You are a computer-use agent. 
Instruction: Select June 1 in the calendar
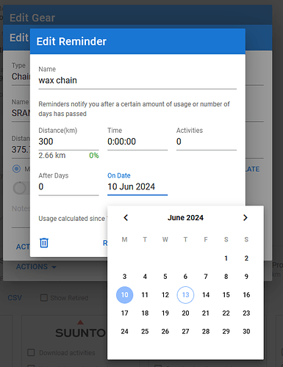(226, 258)
